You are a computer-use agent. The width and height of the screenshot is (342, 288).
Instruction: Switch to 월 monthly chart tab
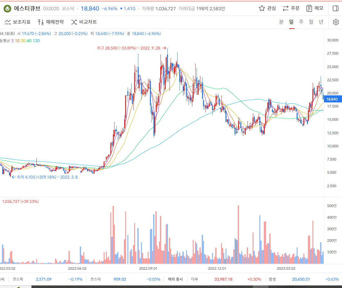click(x=311, y=22)
